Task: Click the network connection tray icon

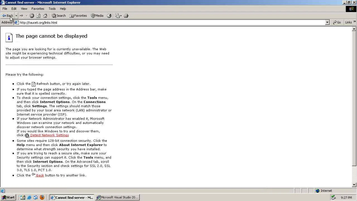Action: 333,197
